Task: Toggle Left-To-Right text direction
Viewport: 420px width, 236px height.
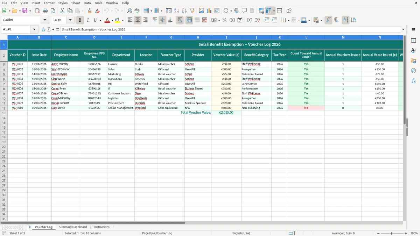Action: (x=328, y=20)
